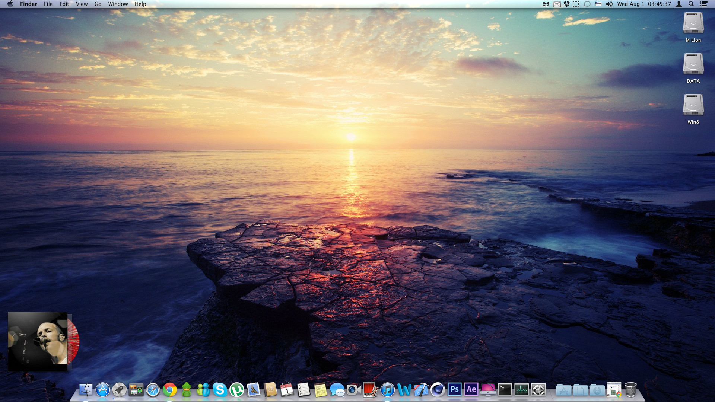Open the user account menu icon
The height and width of the screenshot is (402, 715).
tap(679, 4)
